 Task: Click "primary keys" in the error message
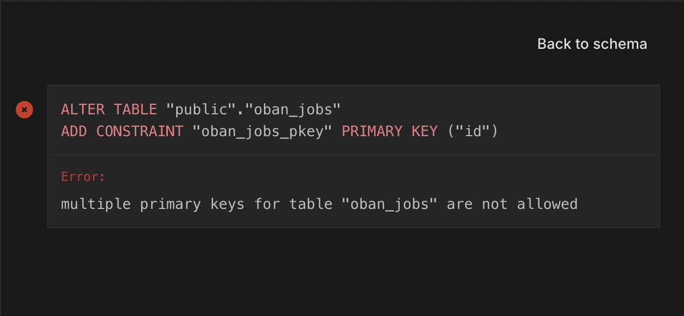[192, 204]
